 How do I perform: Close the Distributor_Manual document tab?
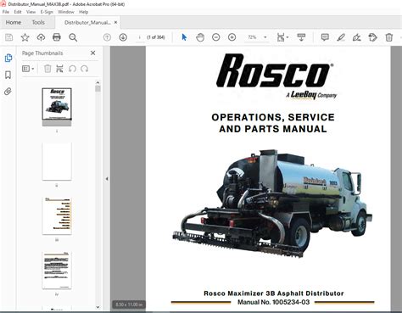(115, 22)
